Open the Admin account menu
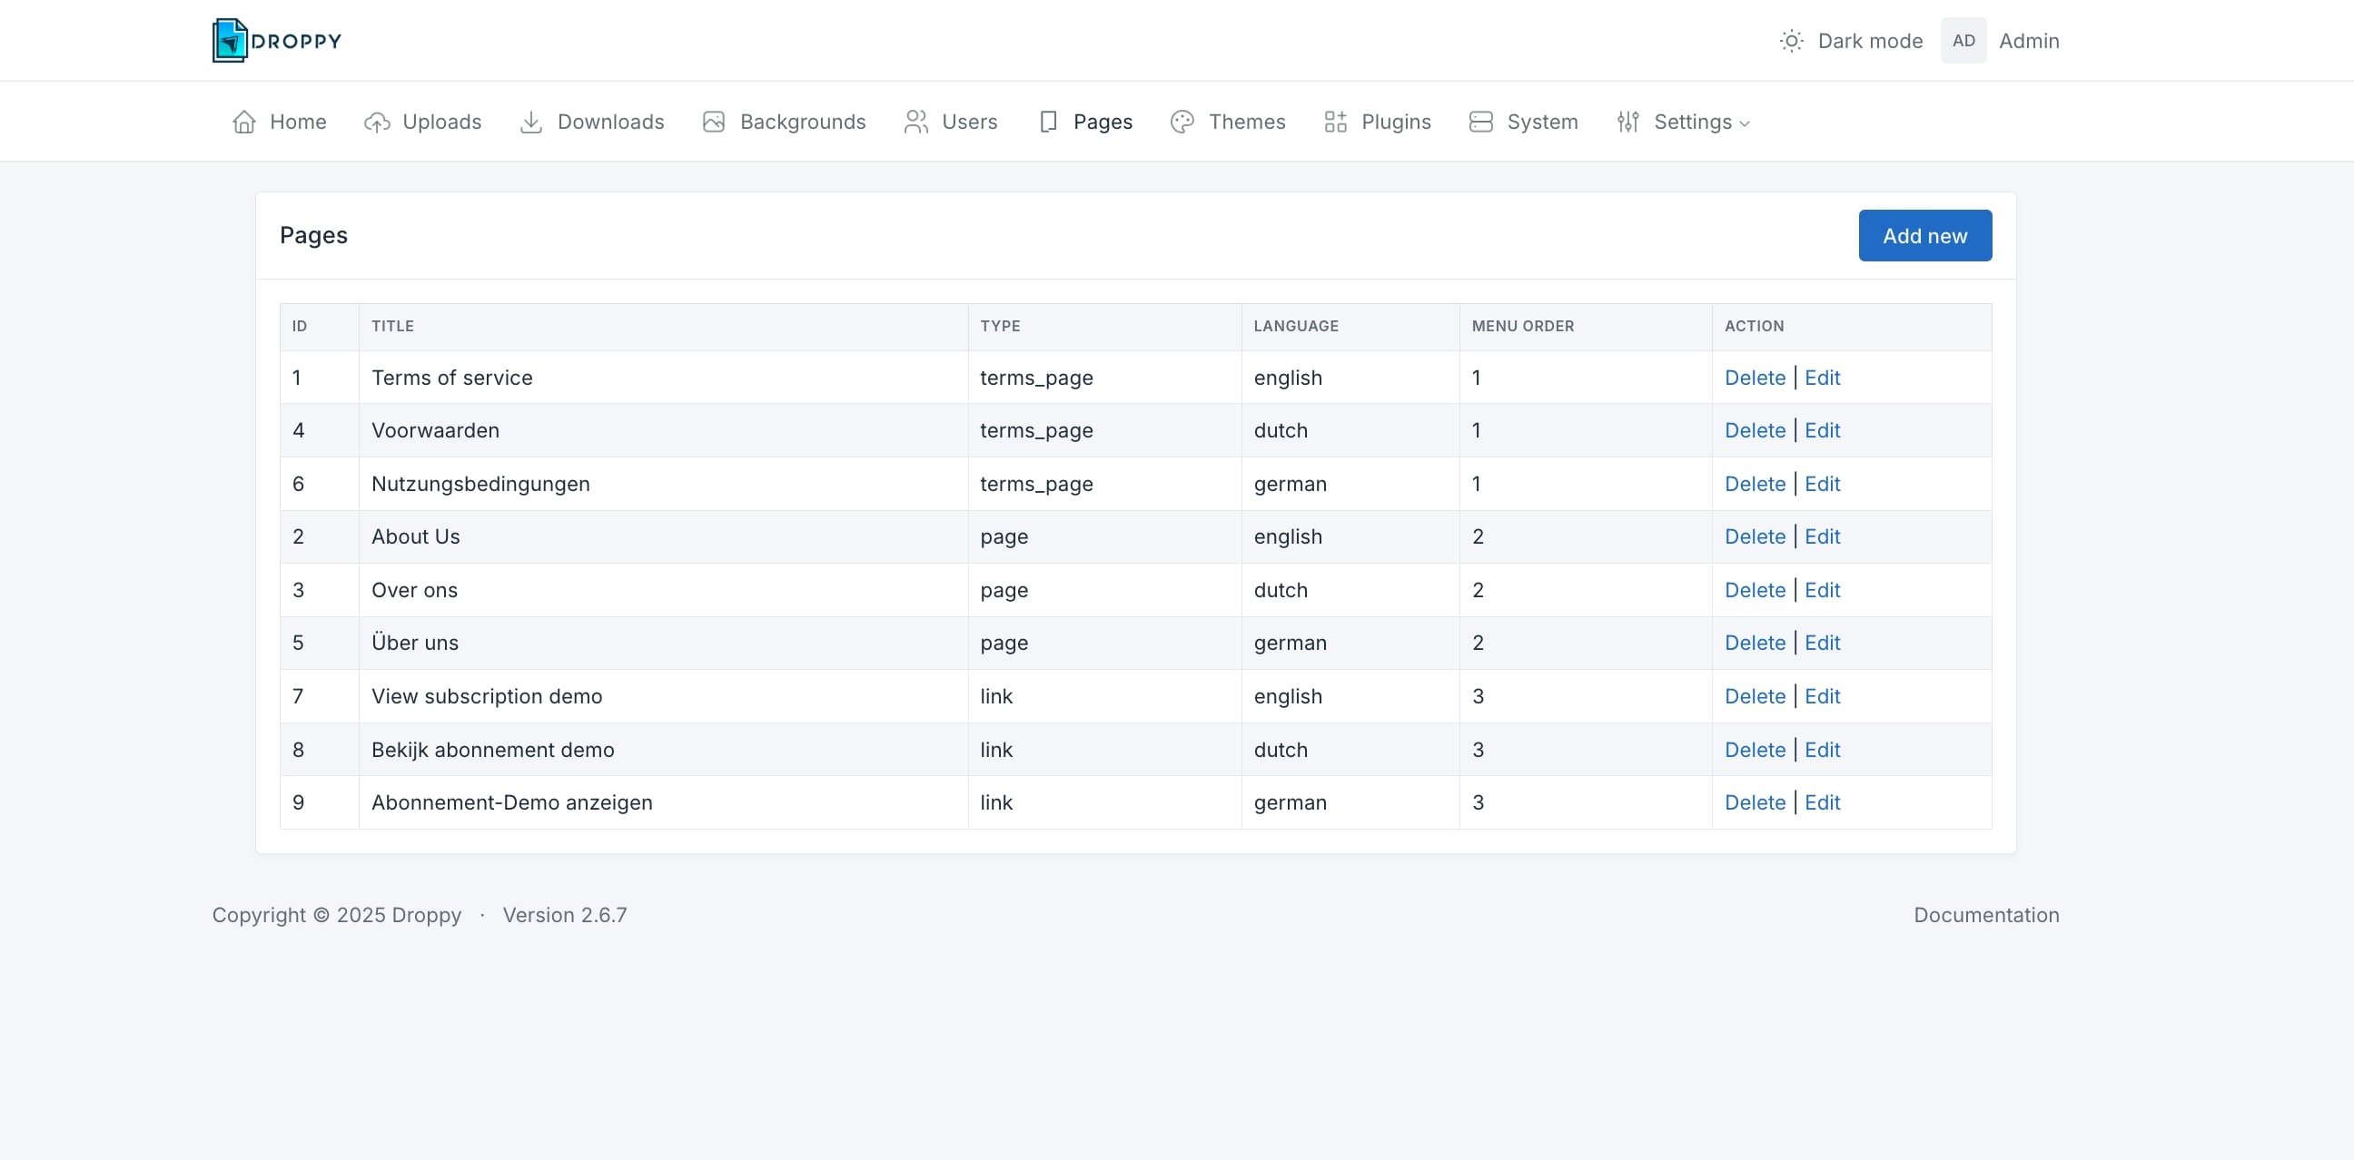 click(2028, 41)
